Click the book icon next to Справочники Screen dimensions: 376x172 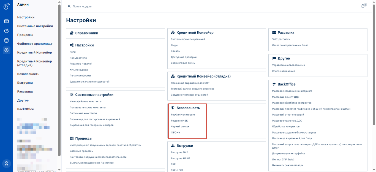(72, 33)
